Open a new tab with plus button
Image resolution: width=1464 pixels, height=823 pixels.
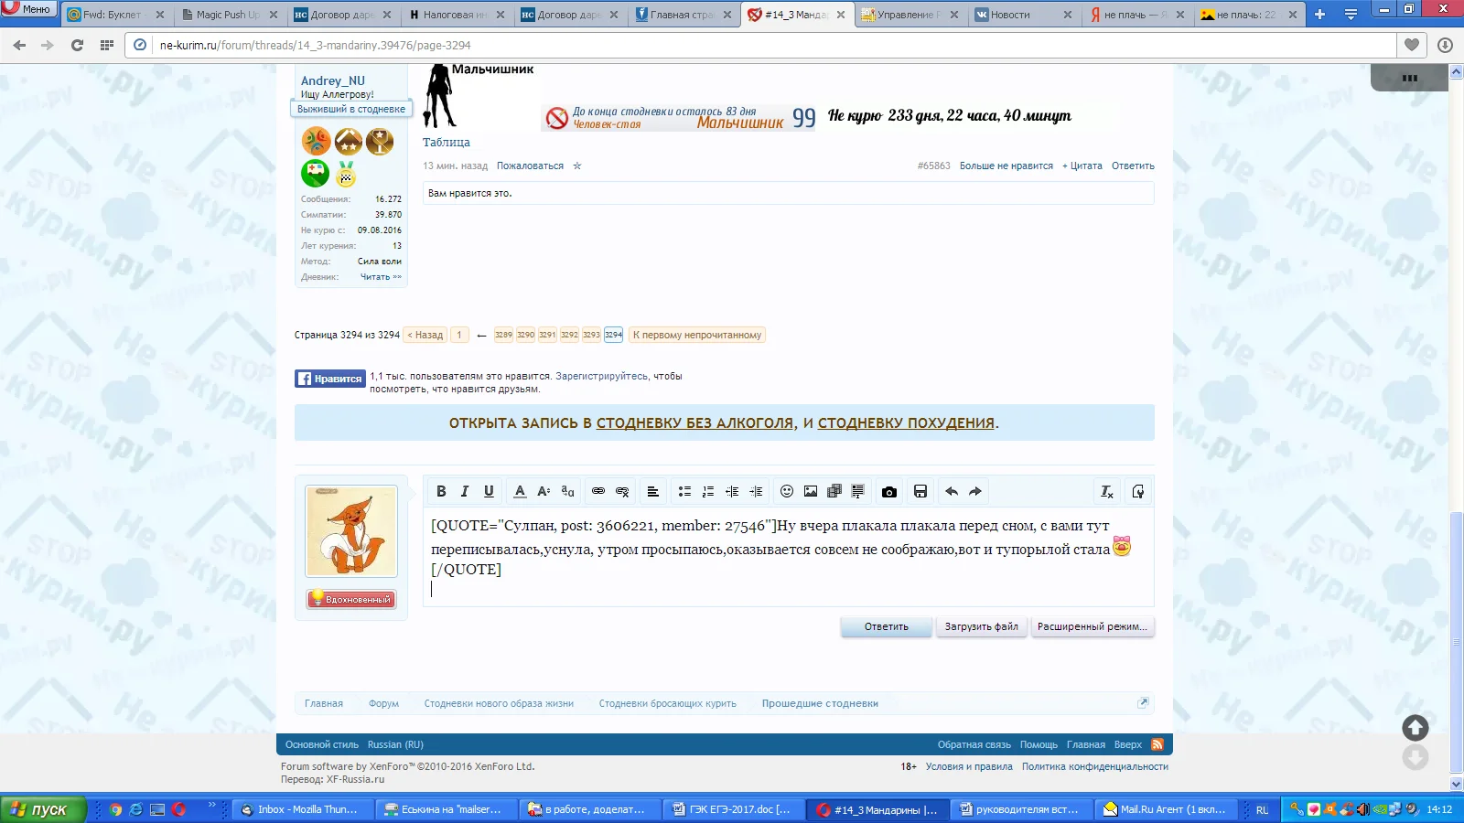[x=1319, y=15]
